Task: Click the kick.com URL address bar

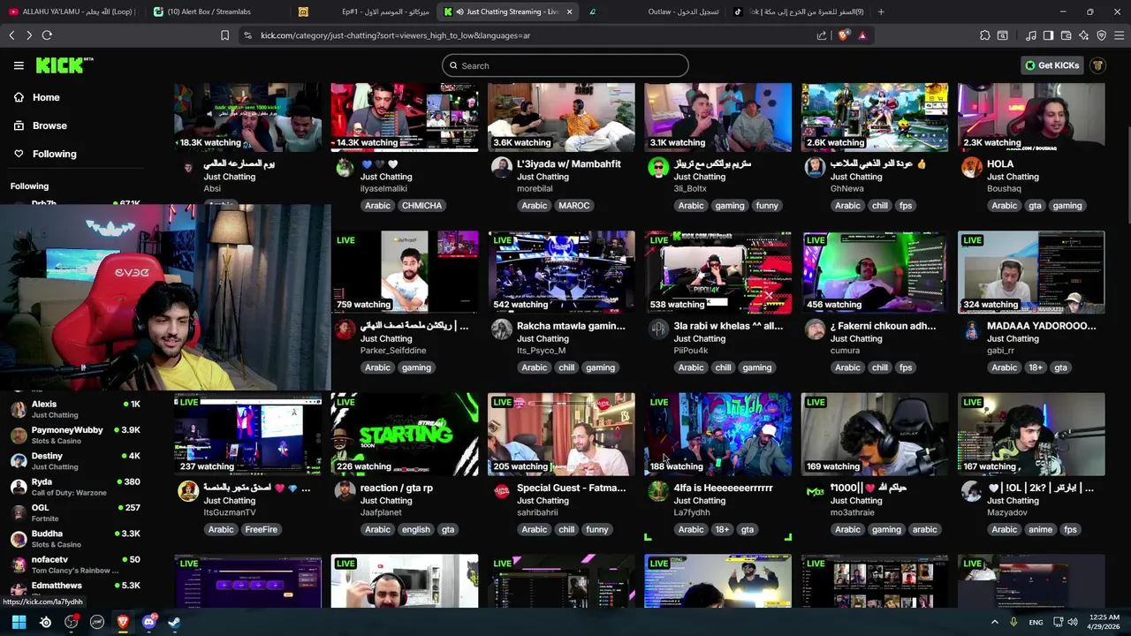Action: tap(530, 35)
